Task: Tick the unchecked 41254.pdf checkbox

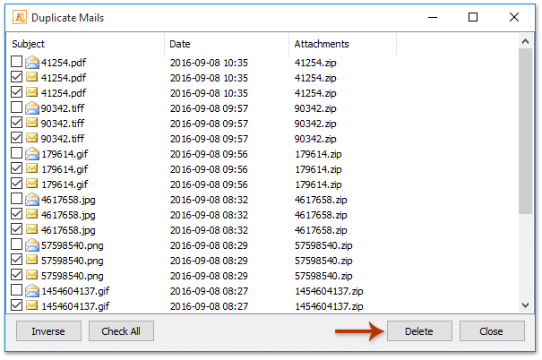Action: tap(17, 63)
